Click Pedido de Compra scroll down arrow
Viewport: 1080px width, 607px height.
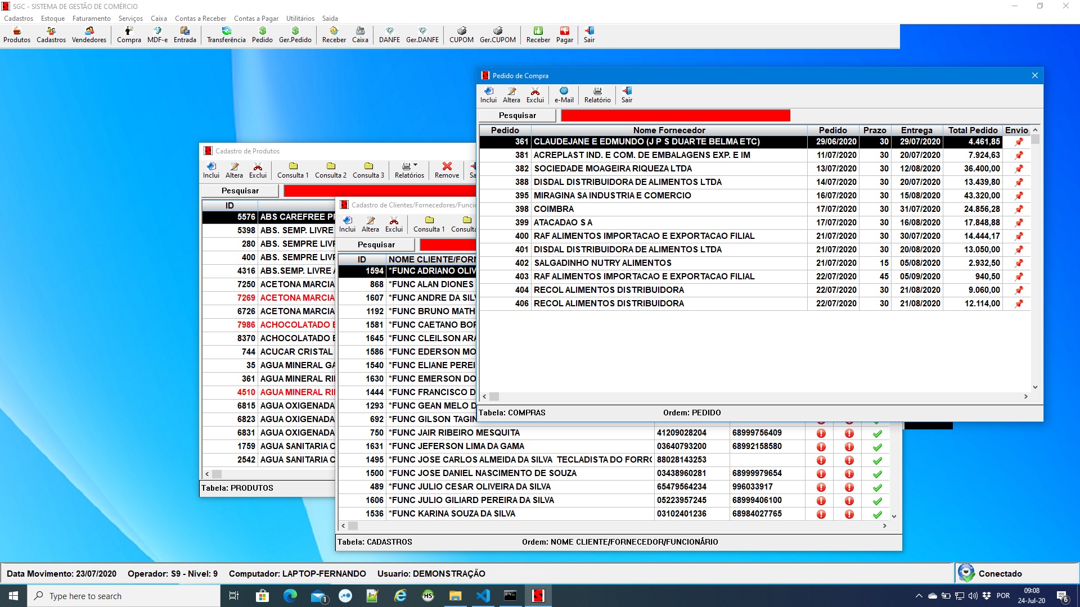click(x=1035, y=387)
